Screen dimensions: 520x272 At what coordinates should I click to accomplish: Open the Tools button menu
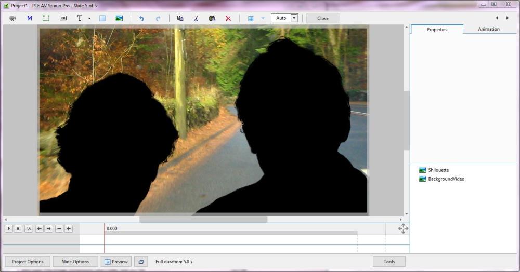389,262
